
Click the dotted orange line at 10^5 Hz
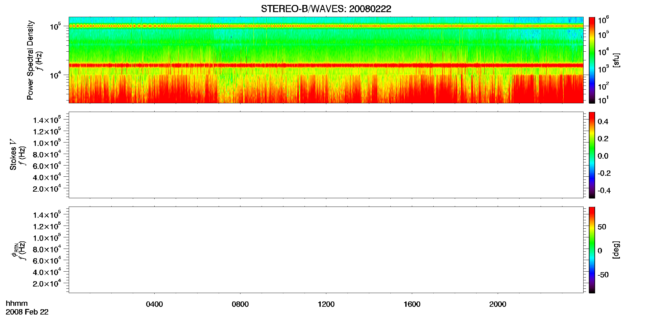point(326,26)
